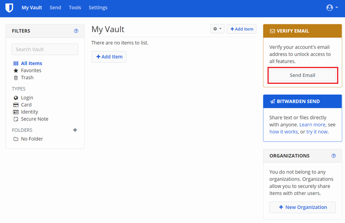Click the Verify Email envelope icon
The image size is (345, 223).
pos(273,31)
